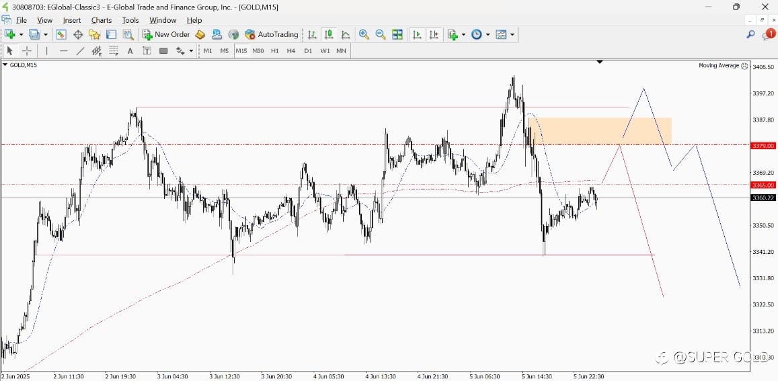Switch to the H1 timeframe
This screenshot has height=381, width=778.
tap(275, 50)
